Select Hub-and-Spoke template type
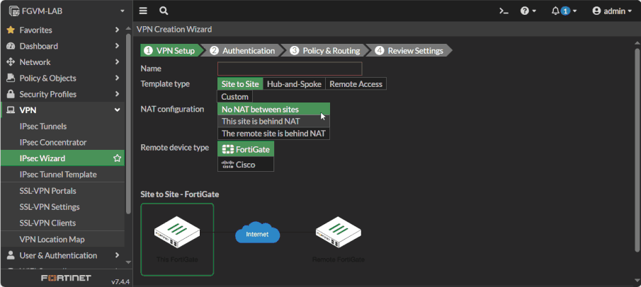Screen dimensions: 641x287 tap(295, 84)
